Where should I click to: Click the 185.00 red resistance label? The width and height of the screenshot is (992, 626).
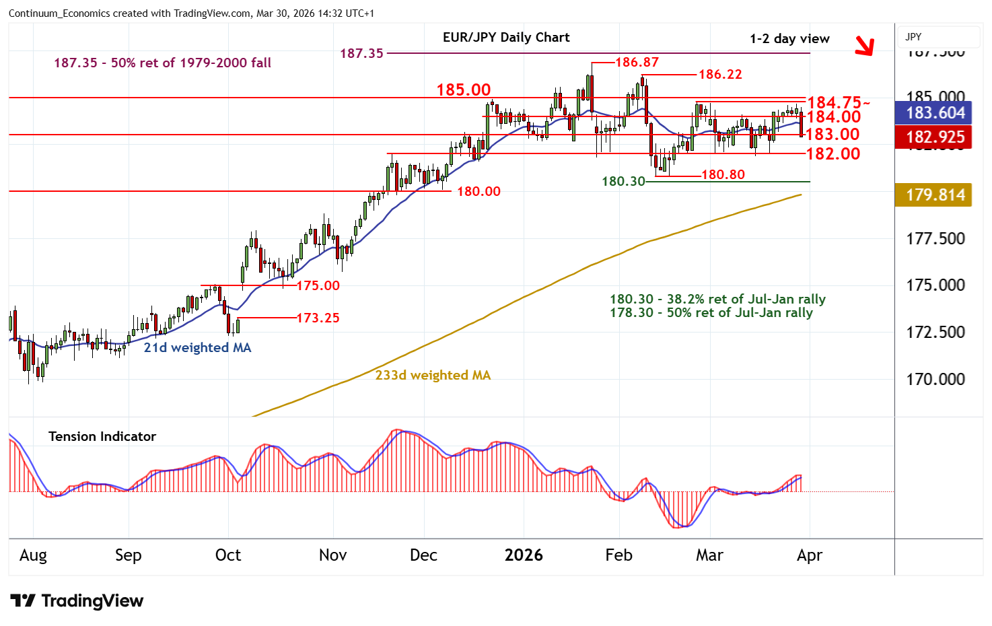click(x=464, y=90)
